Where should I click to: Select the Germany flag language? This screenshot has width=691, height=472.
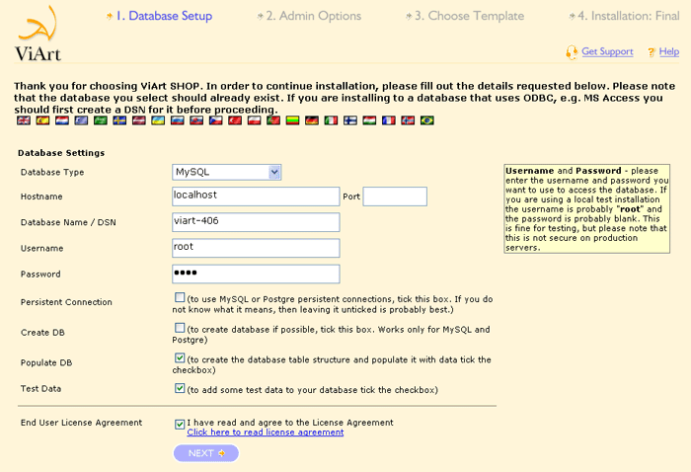coord(312,120)
